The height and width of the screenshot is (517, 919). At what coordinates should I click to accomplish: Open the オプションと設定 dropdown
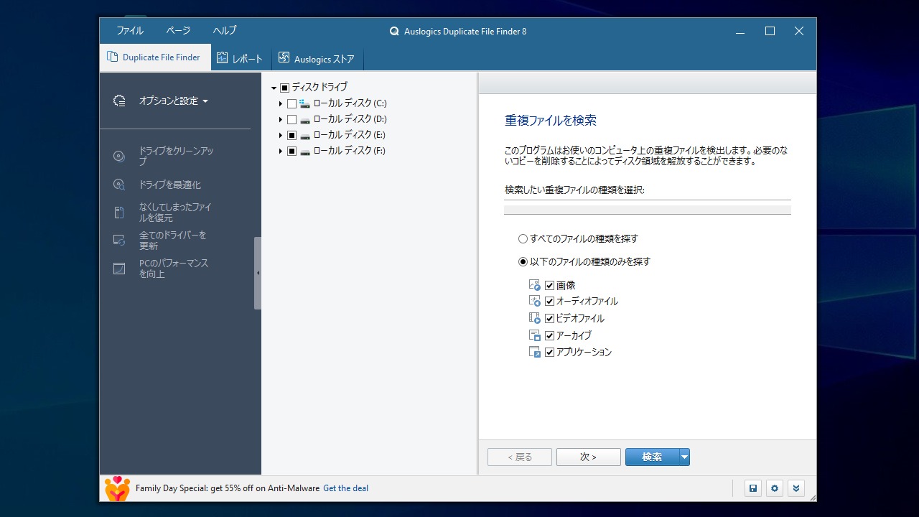click(174, 101)
